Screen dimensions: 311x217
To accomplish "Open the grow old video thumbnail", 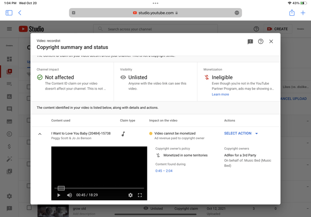I will pyautogui.click(x=53, y=211).
